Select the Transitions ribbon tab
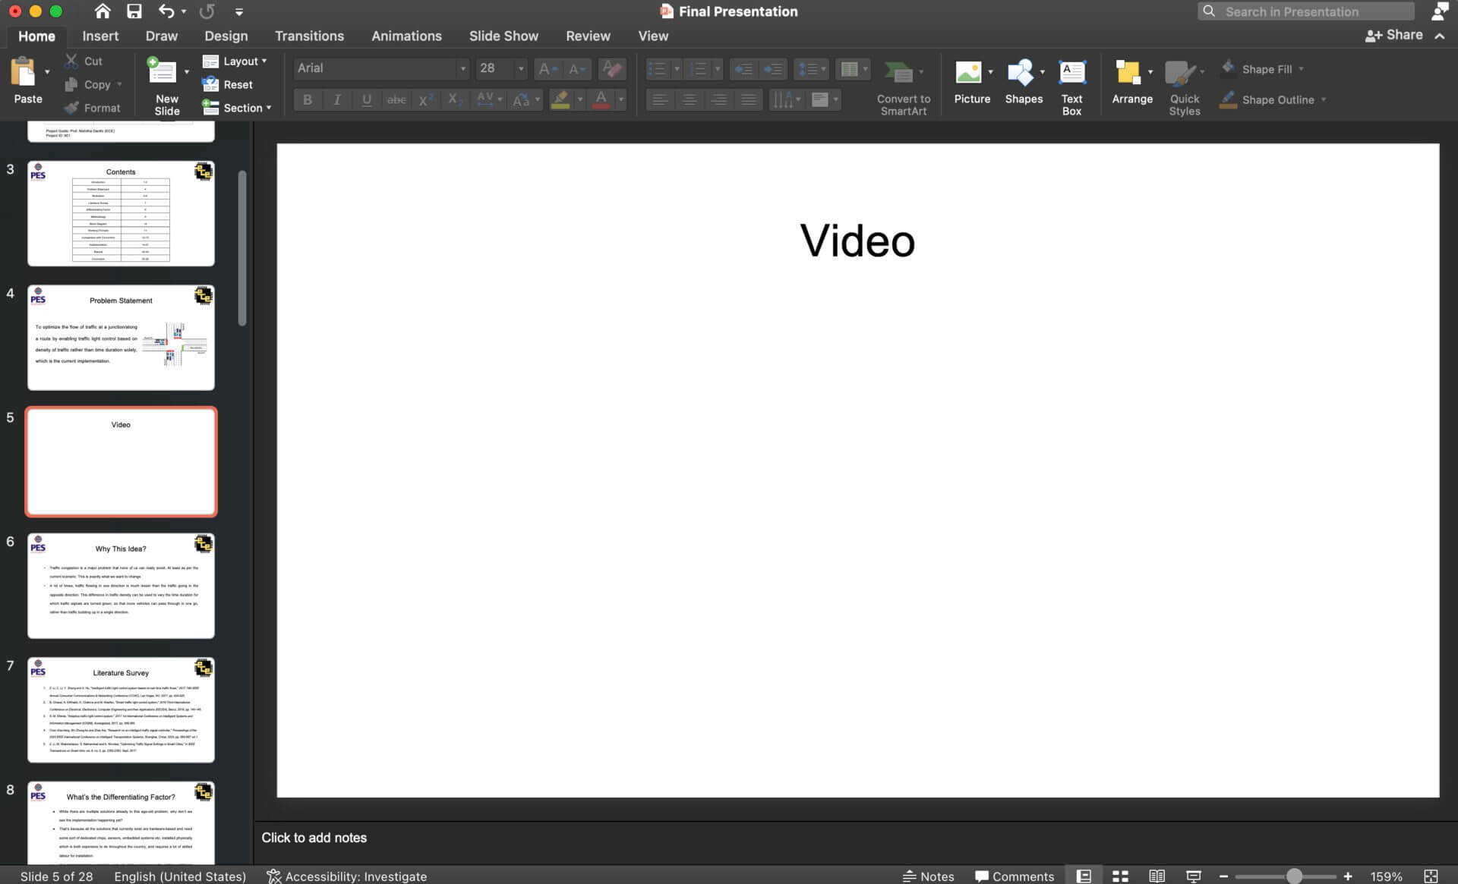Screen dimensions: 1458x884 (x=309, y=36)
